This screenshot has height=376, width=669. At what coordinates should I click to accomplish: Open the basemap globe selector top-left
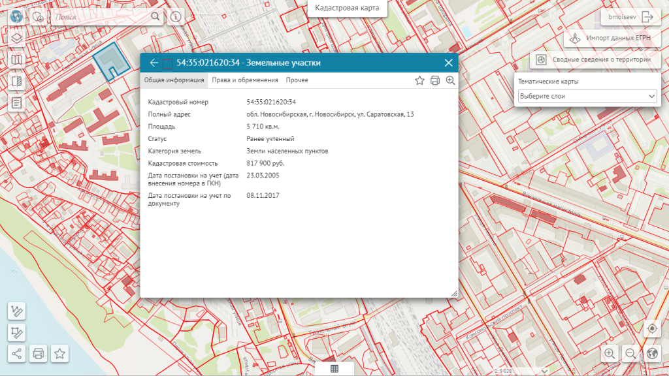[x=16, y=16]
